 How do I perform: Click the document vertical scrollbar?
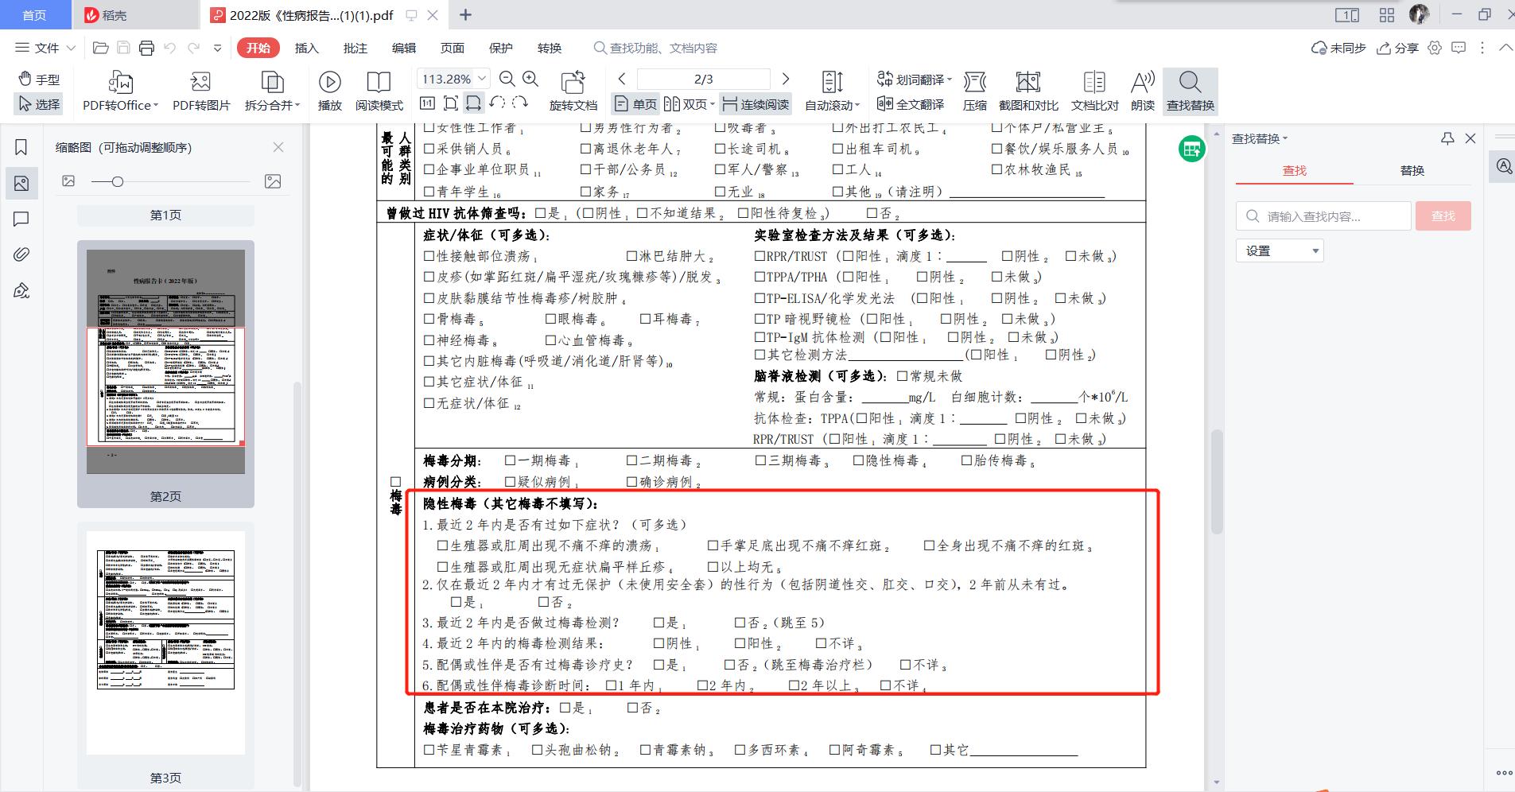[1216, 481]
